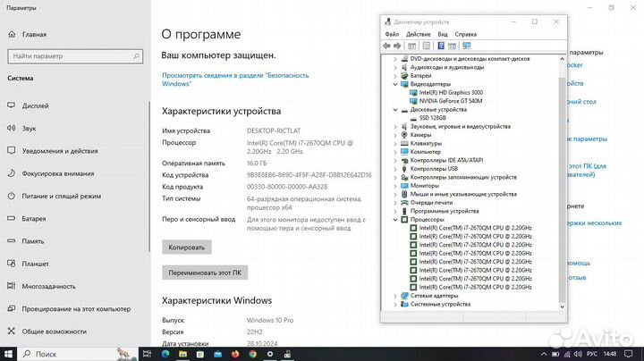Select Очереди печати tree item
This screenshot has height=361, width=644.
tap(431, 203)
